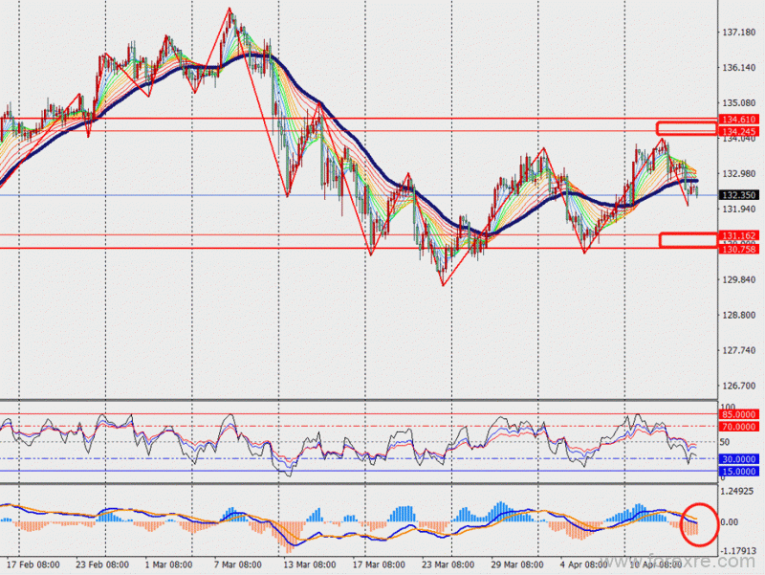
Task: Select the upper red rectangle near 134.245
Action: pyautogui.click(x=687, y=128)
